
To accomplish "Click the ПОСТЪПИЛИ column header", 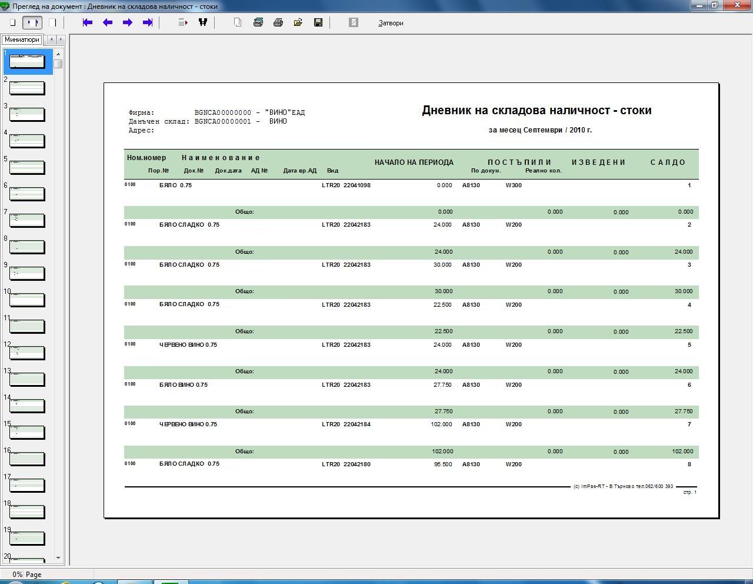I will point(519,162).
